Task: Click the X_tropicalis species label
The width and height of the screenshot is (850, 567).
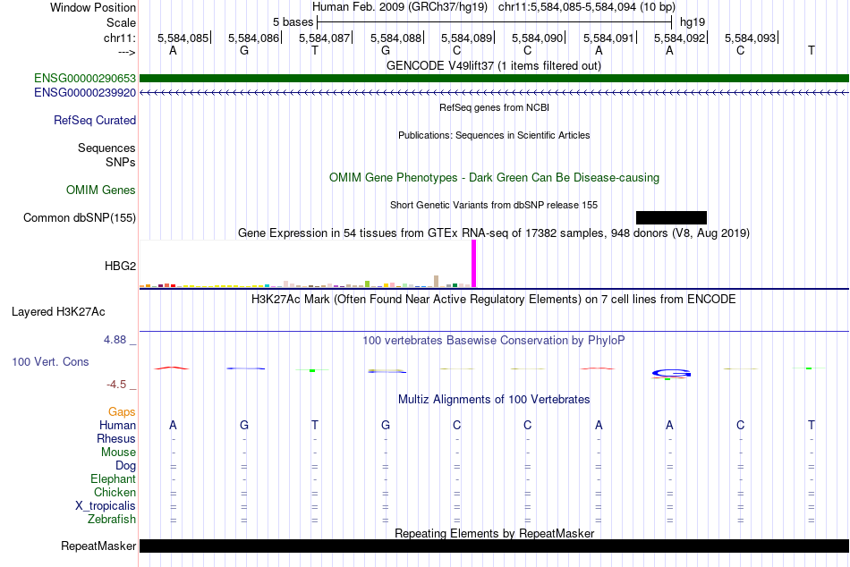Action: click(x=106, y=506)
